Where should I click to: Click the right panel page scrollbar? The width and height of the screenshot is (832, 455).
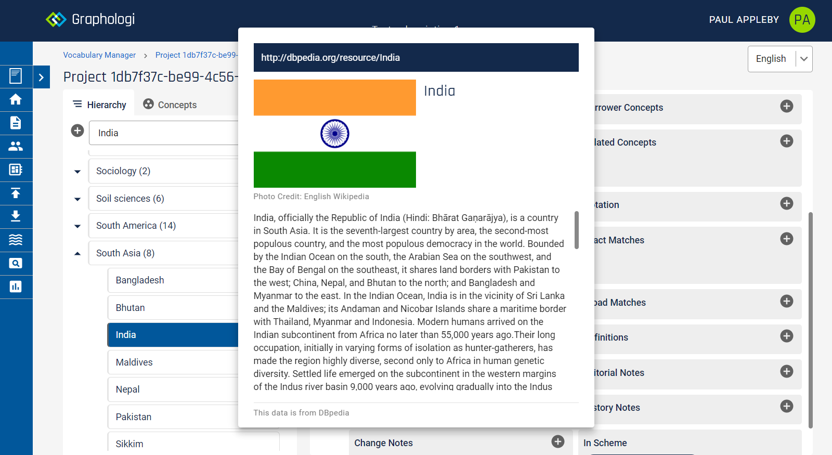pyautogui.click(x=810, y=320)
